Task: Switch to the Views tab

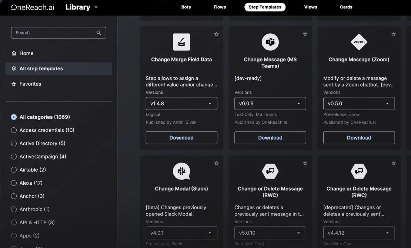Action: point(311,7)
